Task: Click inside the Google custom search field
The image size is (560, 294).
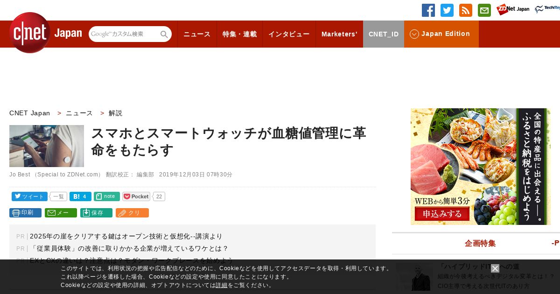Action: [x=124, y=34]
